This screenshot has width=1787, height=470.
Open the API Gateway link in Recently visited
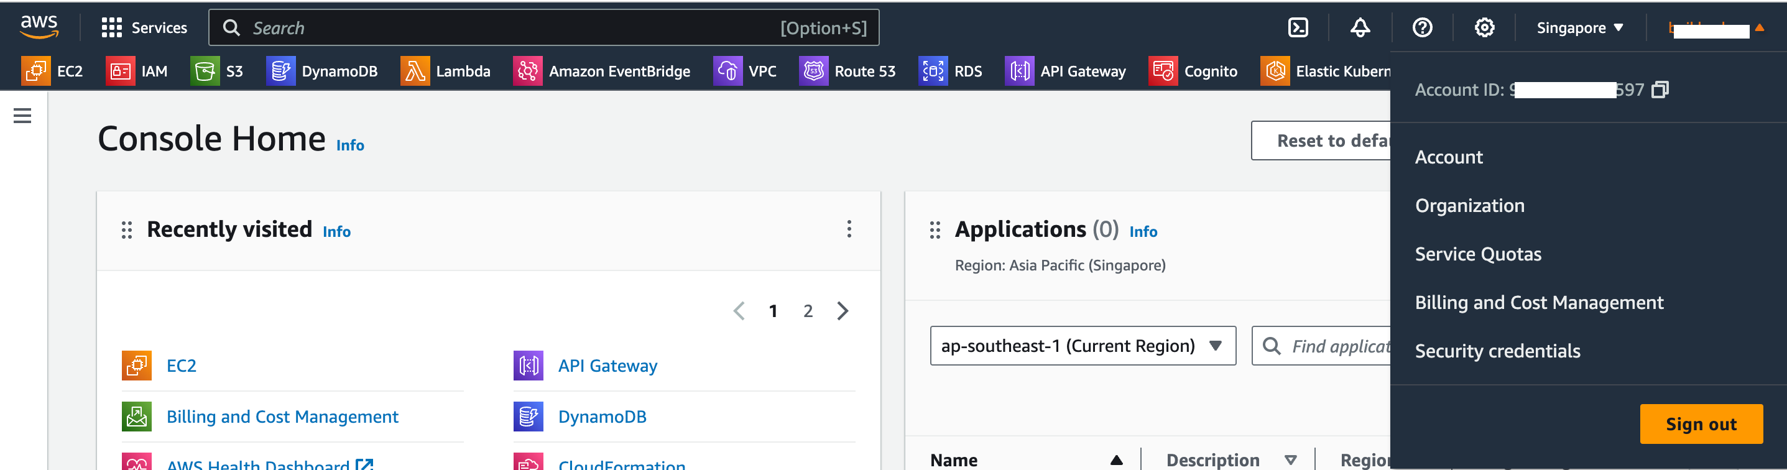pyautogui.click(x=607, y=366)
